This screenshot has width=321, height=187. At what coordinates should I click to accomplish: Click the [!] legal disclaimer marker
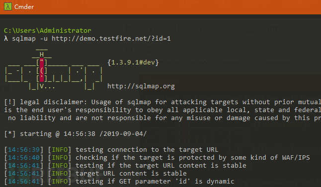click(x=10, y=102)
